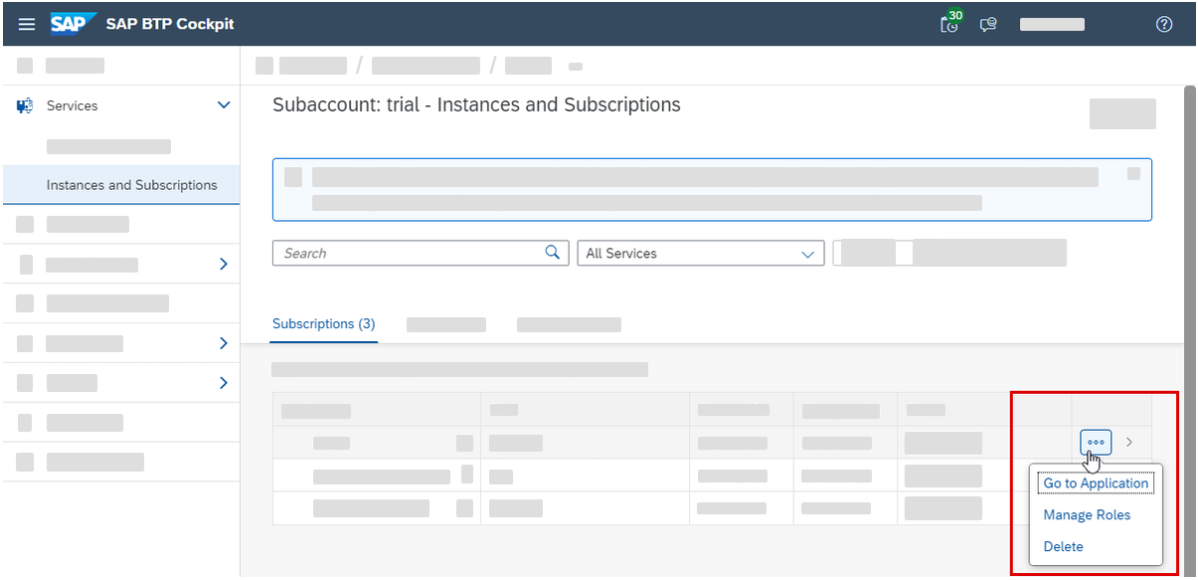1198x580 pixels.
Task: Select Delete in the context menu
Action: (x=1063, y=546)
